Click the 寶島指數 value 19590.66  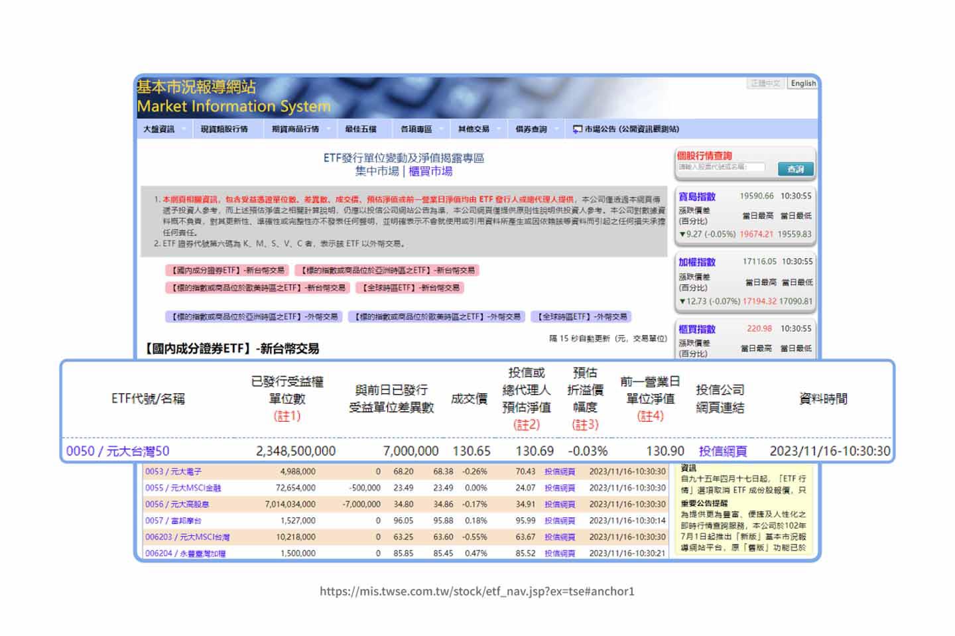[757, 196]
